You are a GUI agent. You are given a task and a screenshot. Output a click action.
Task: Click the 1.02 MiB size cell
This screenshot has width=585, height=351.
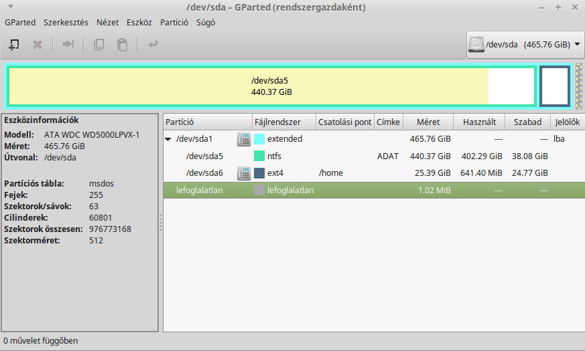(434, 190)
